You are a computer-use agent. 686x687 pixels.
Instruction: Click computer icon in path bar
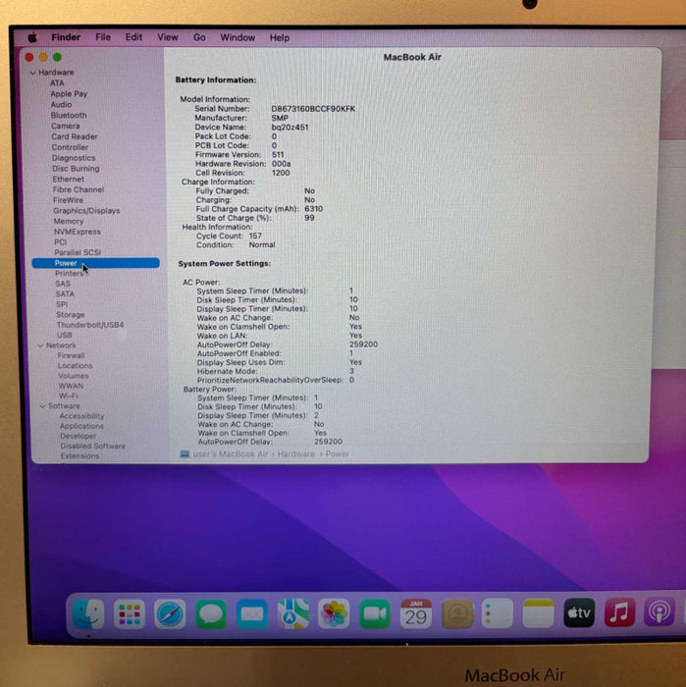[185, 453]
